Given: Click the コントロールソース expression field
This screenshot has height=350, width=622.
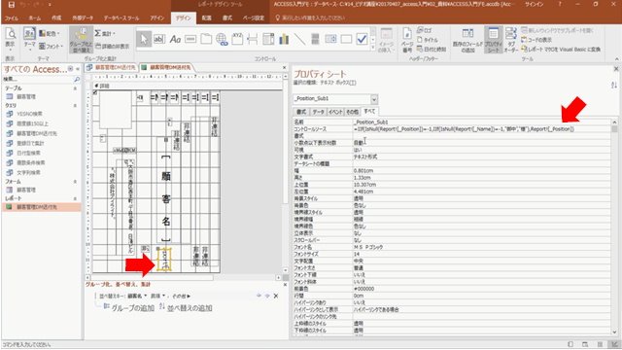Looking at the screenshot, I should [482, 129].
